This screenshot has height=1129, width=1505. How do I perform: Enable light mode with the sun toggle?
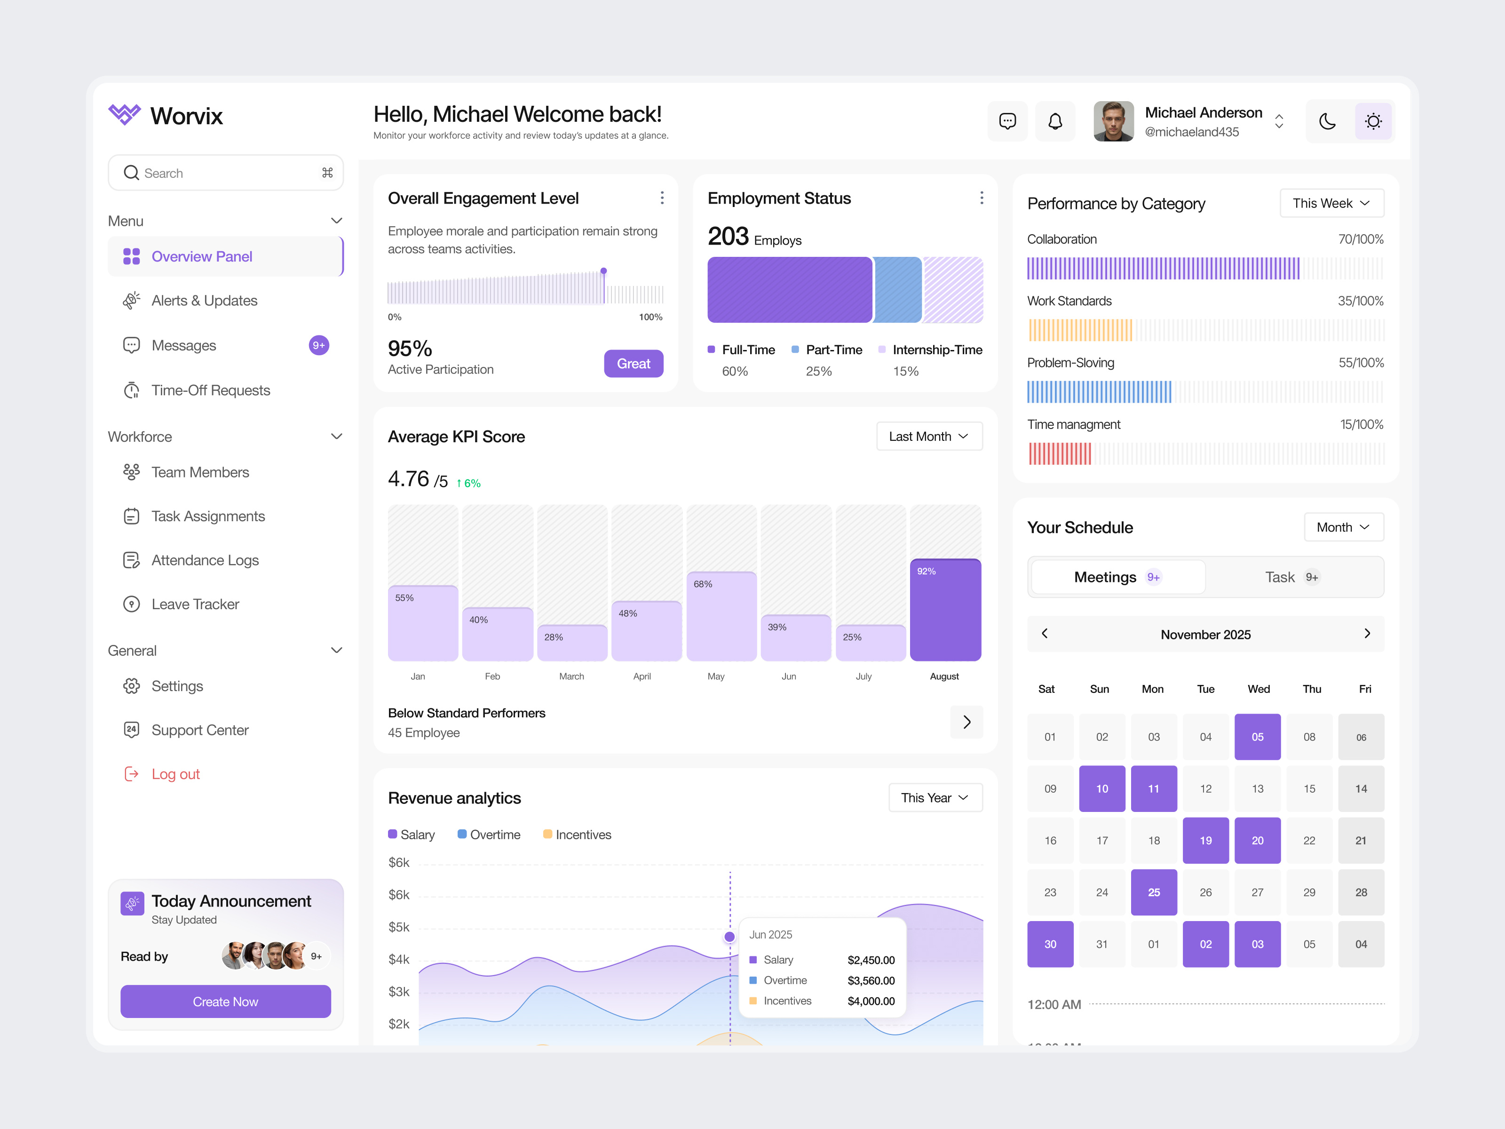tap(1374, 120)
